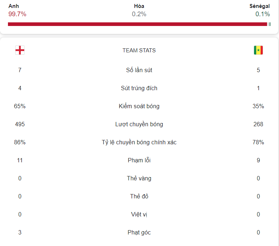Click the Senegal flag icon

258,50
